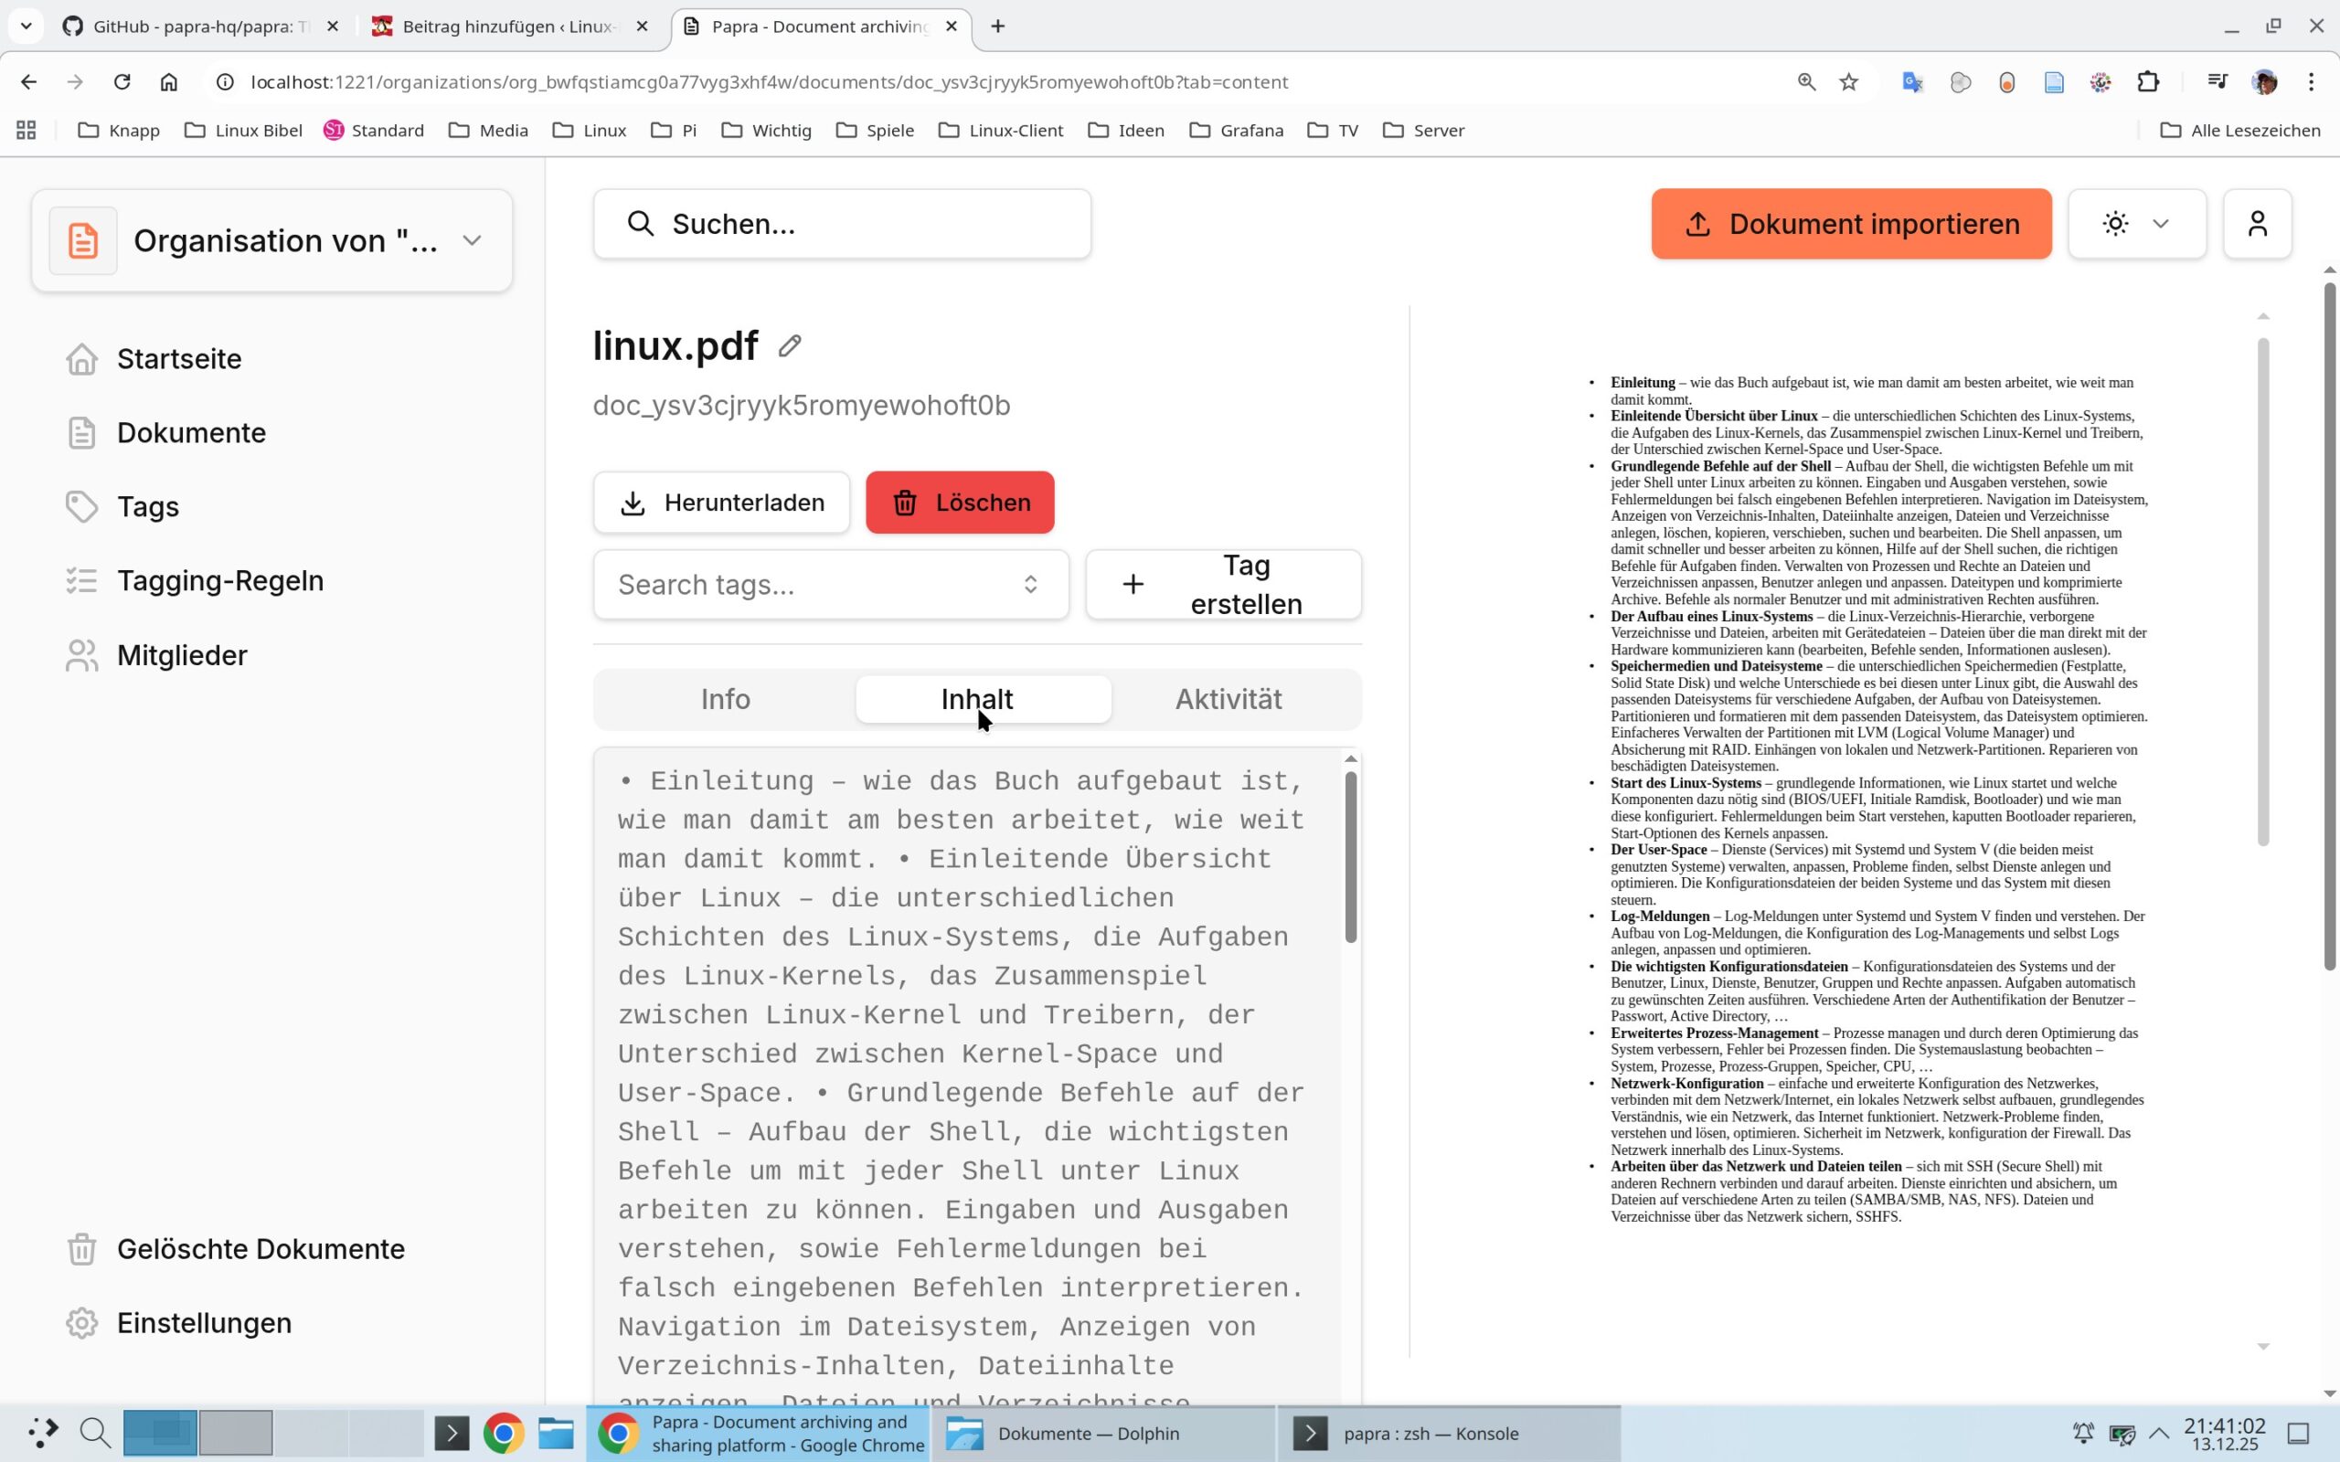Click the Herunterladen button
This screenshot has width=2340, height=1462.
[x=721, y=503]
